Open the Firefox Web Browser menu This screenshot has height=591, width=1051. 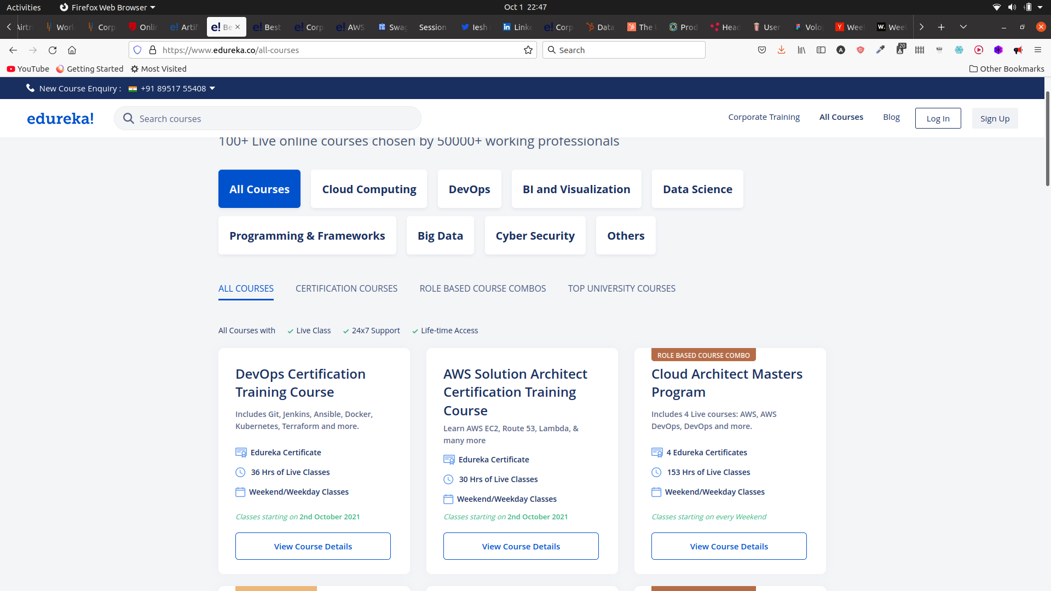[107, 7]
